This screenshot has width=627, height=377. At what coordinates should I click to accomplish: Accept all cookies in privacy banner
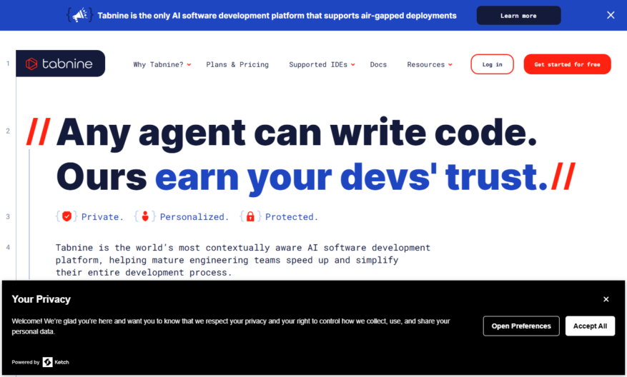(x=591, y=326)
